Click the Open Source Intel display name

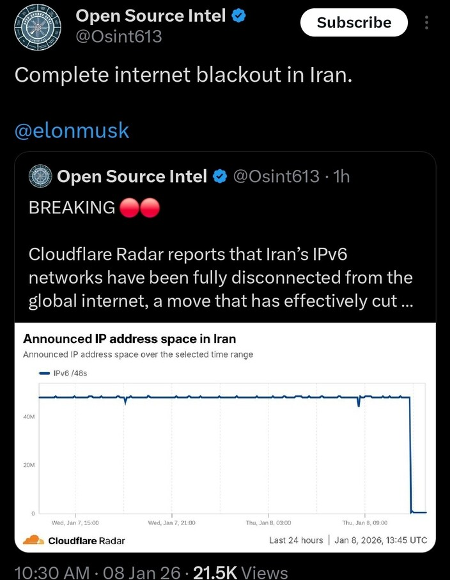(151, 15)
